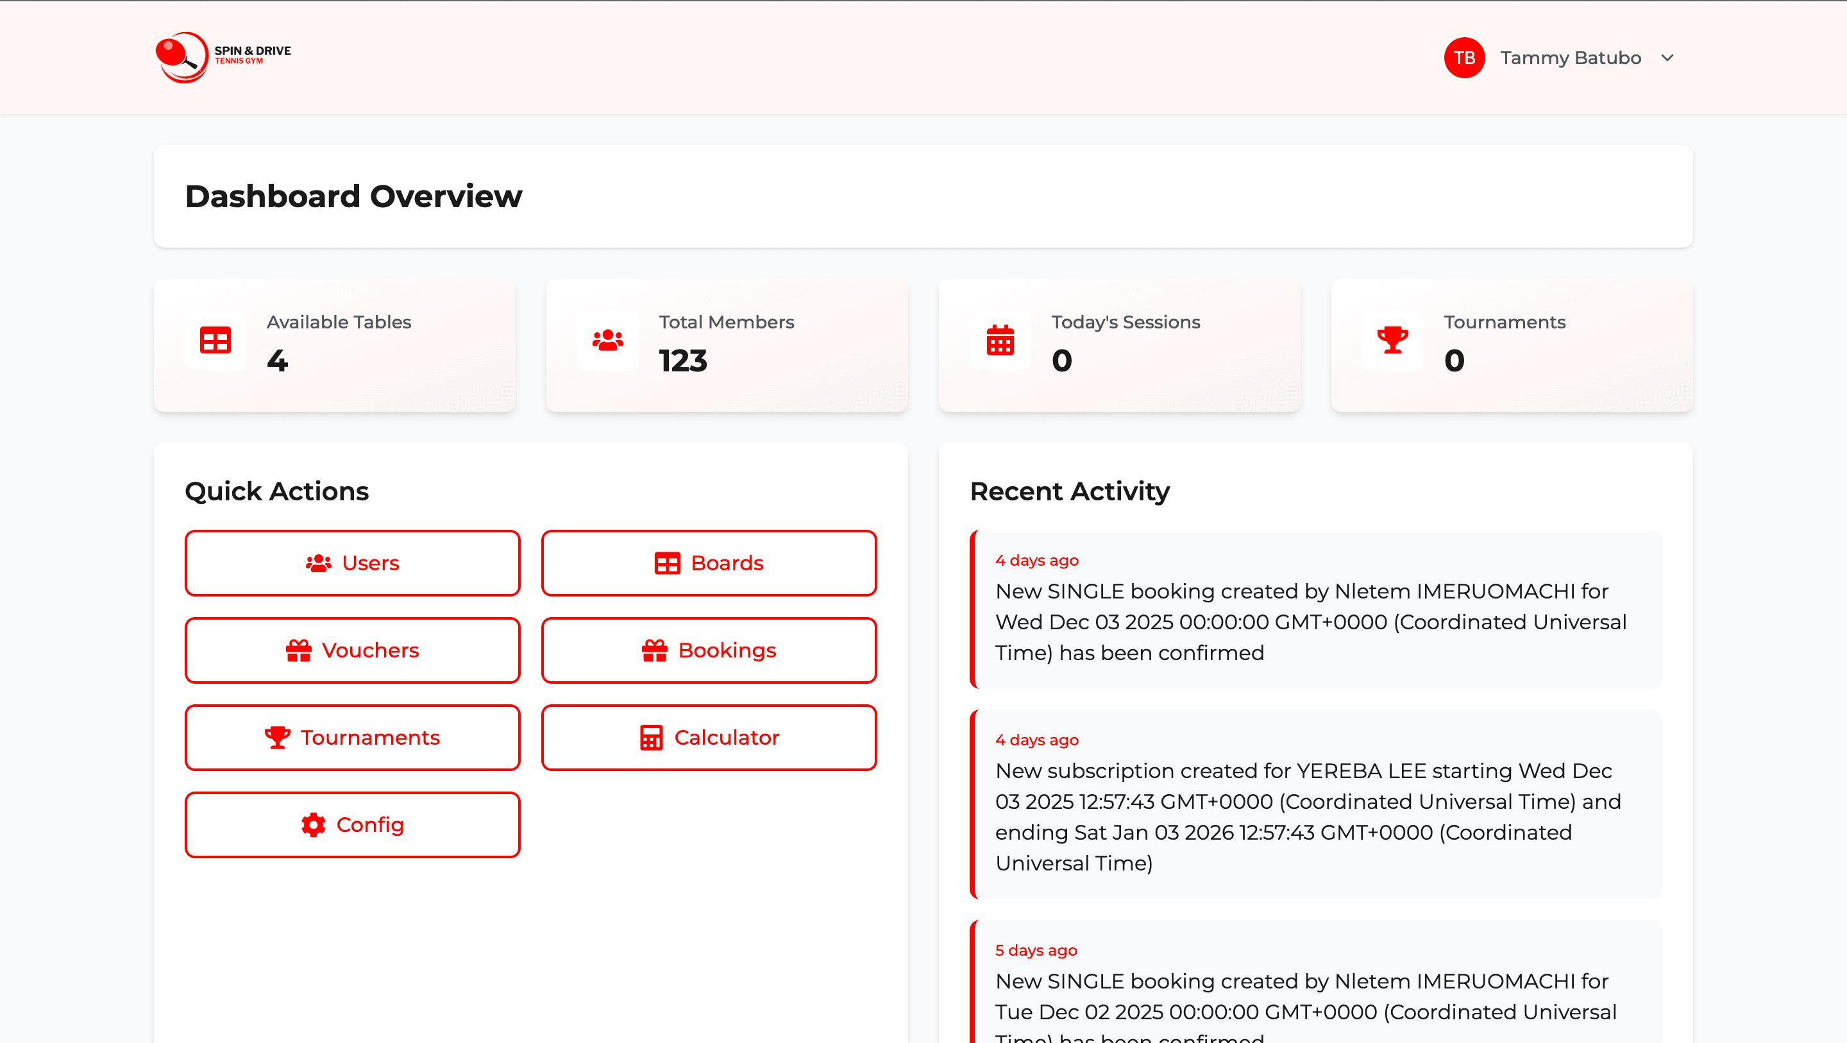1847x1043 pixels.
Task: Select the Total Members stat card
Action: 727,345
